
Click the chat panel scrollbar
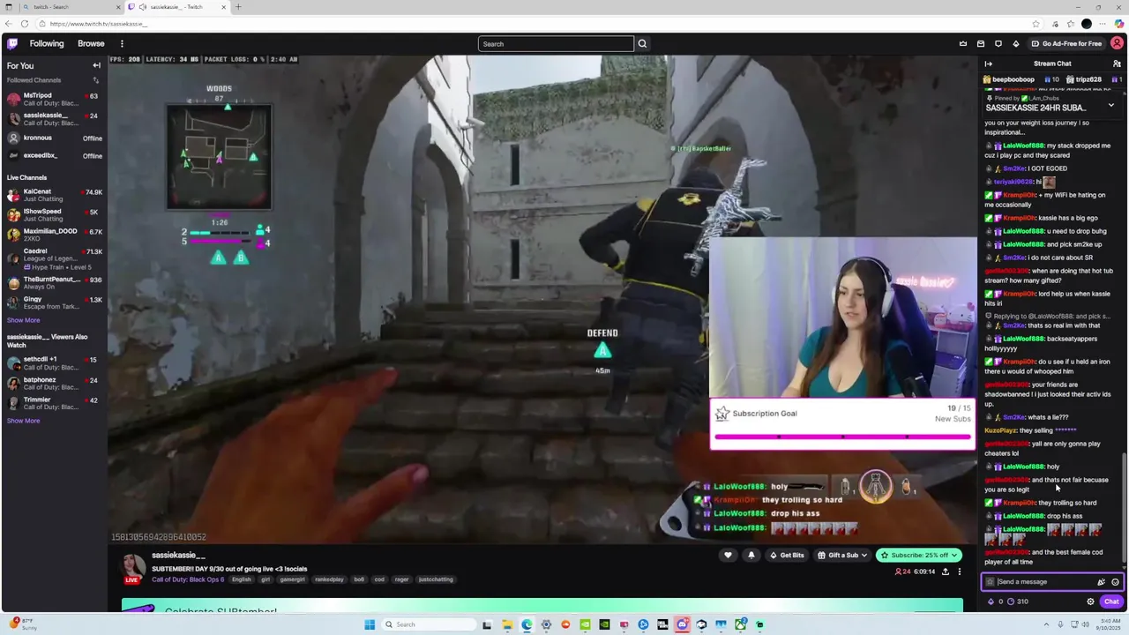point(1124,506)
